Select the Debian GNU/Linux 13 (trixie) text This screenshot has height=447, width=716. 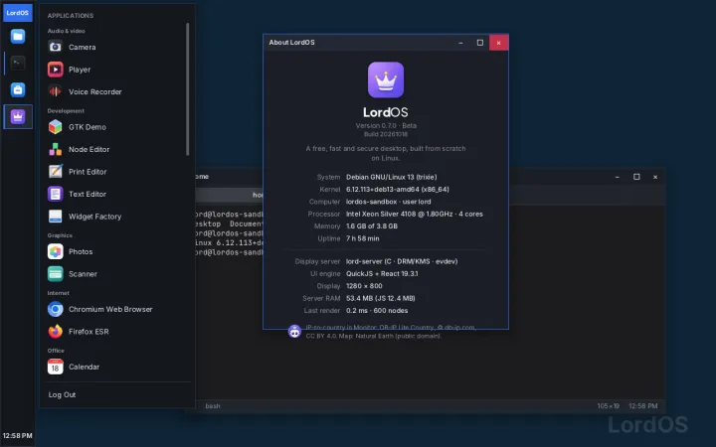(x=392, y=177)
